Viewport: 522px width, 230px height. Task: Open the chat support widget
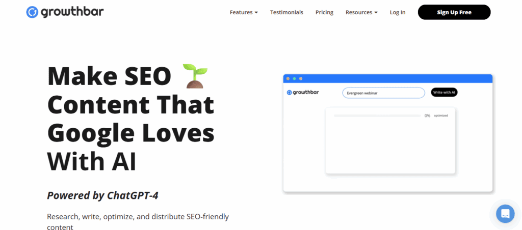pos(505,213)
